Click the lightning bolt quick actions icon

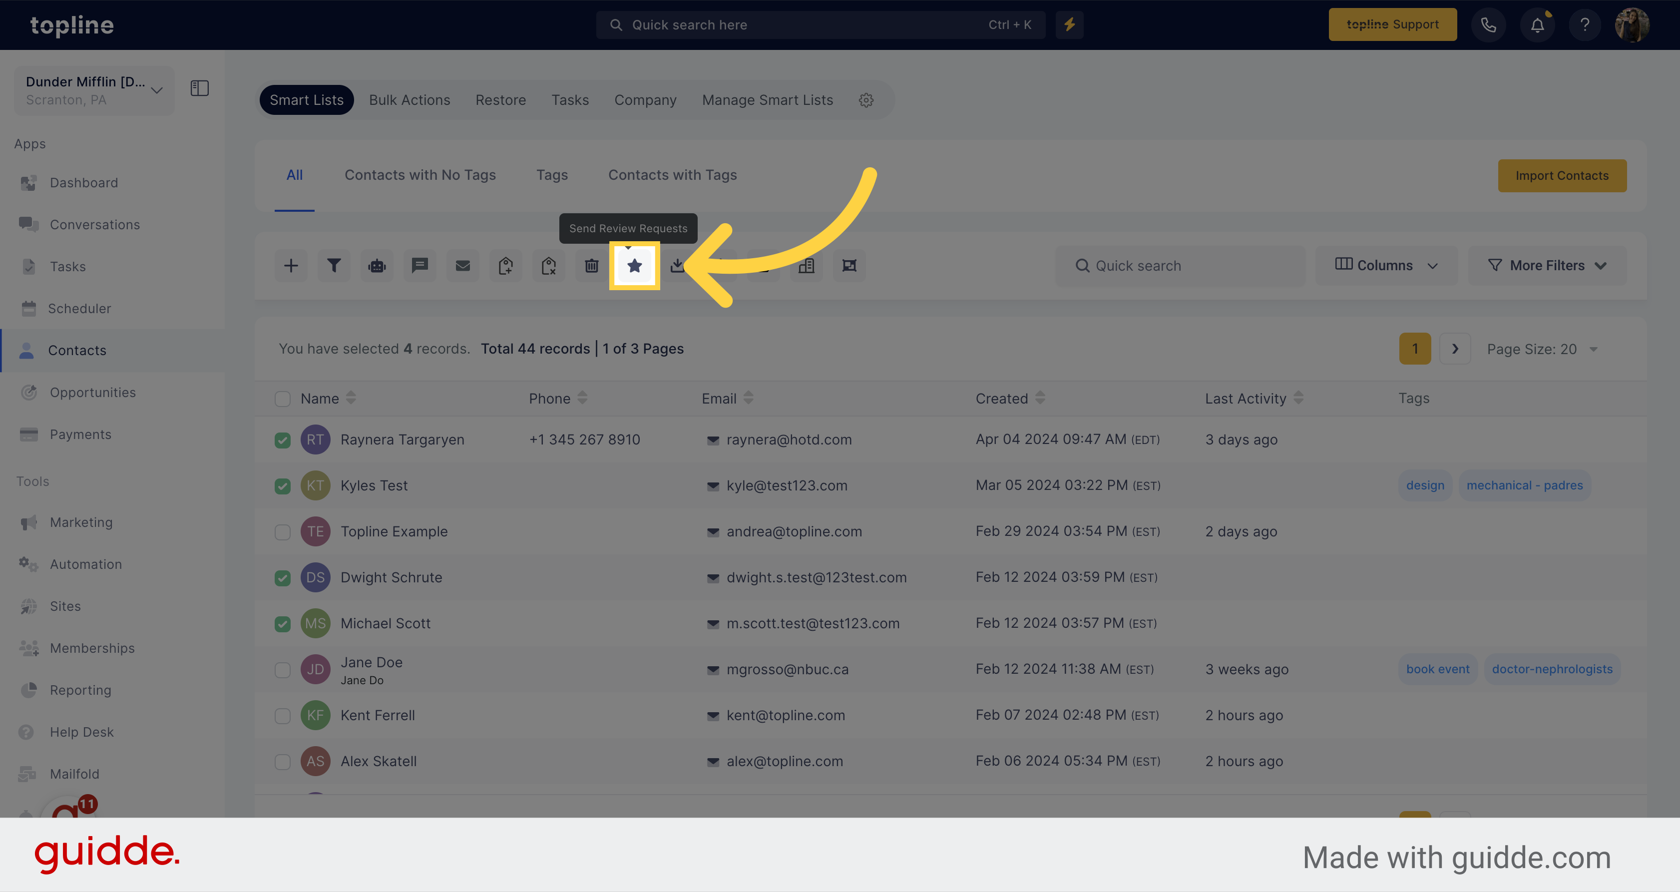(1069, 24)
